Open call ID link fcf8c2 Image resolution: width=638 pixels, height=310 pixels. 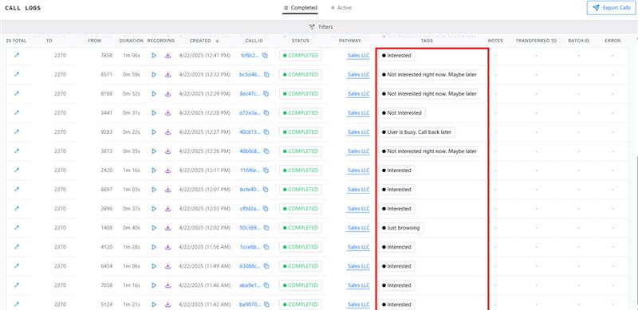250,55
